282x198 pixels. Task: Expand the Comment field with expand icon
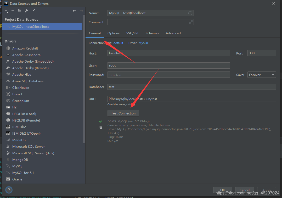(x=191, y=22)
